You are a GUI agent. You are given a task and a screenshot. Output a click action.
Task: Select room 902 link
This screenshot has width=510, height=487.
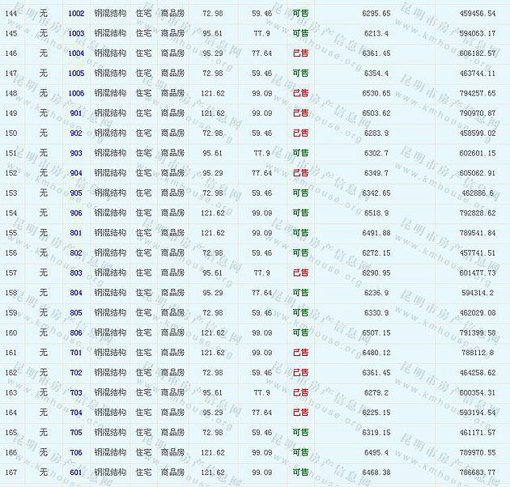76,133
